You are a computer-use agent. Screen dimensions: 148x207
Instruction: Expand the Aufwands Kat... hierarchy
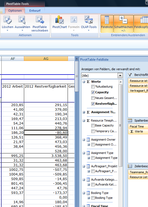[x=89, y=185]
